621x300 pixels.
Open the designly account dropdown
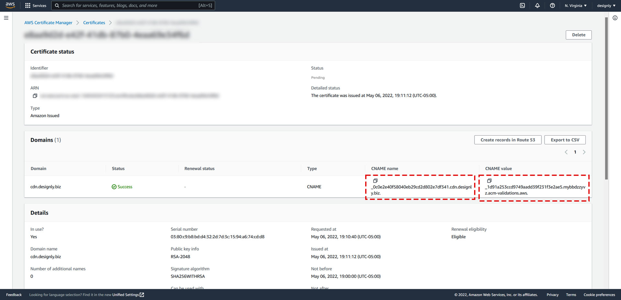[x=606, y=6]
